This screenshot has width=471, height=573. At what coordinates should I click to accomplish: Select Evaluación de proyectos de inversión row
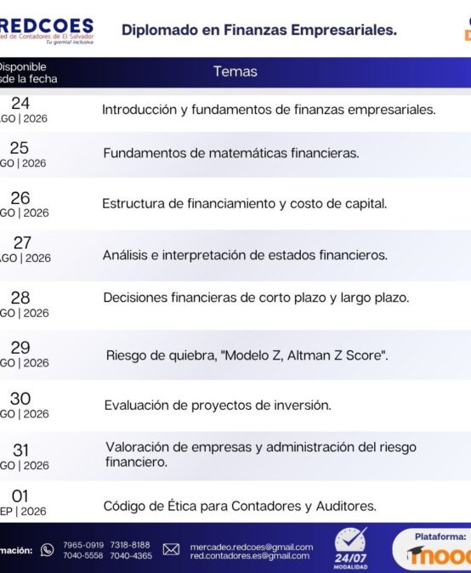[235, 406]
